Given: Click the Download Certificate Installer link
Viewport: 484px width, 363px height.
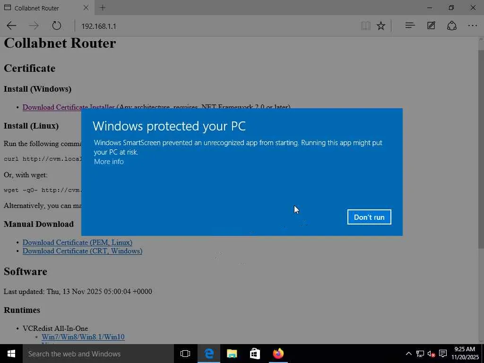Looking at the screenshot, I should [x=69, y=107].
